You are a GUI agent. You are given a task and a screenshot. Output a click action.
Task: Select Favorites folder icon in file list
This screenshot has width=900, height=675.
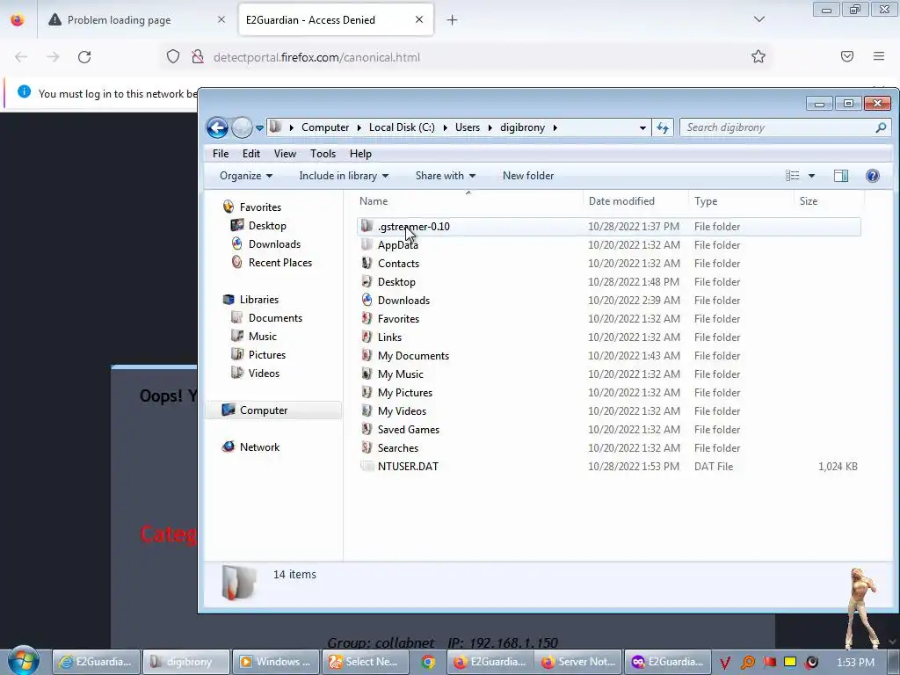367,318
